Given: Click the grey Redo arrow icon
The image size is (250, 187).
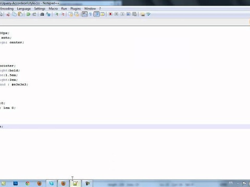Looking at the screenshot, I should (x=34, y=14).
